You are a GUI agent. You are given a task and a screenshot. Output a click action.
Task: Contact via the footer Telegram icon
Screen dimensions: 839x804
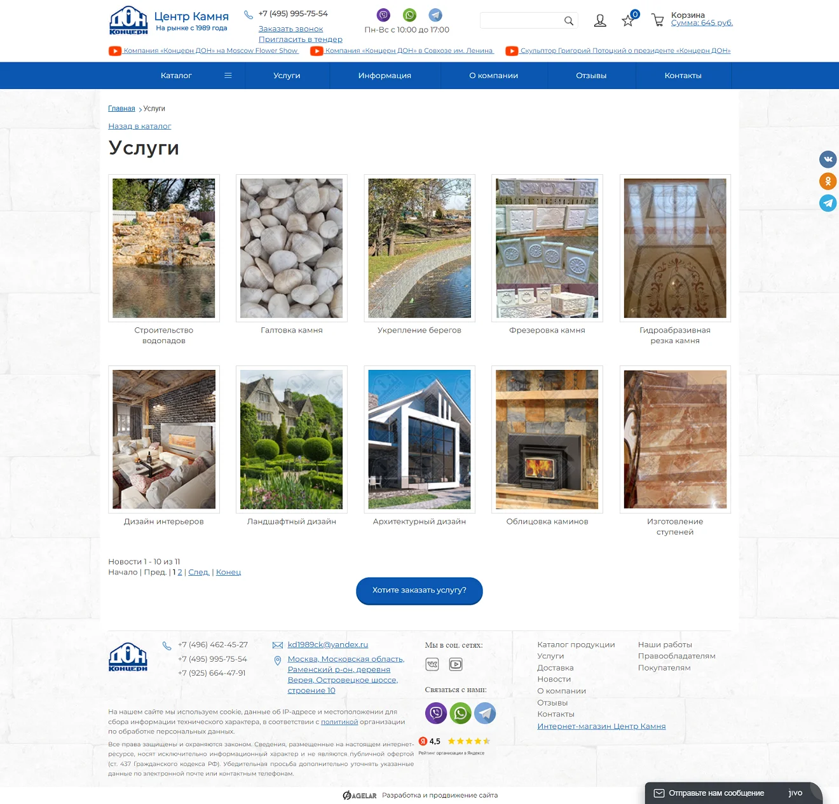(x=485, y=713)
